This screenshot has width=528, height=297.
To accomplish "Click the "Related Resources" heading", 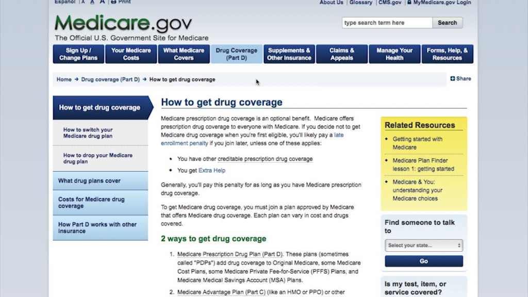I will pos(420,125).
